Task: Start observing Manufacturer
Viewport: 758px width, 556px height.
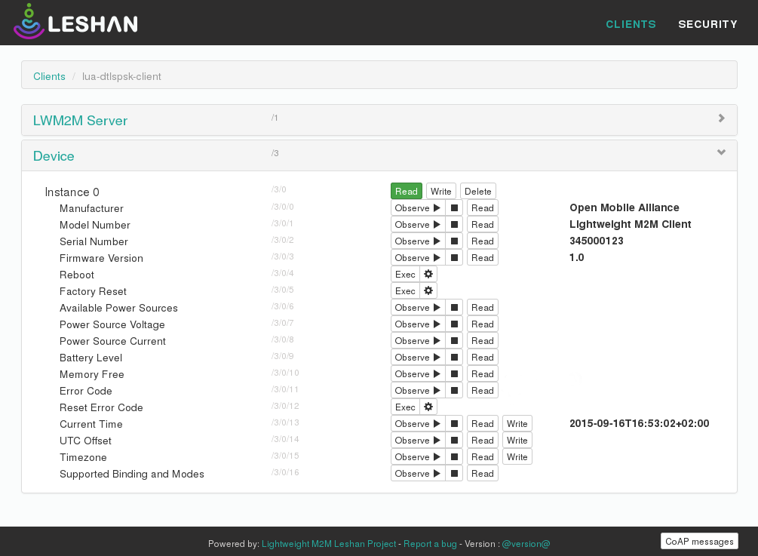Action: pos(418,208)
